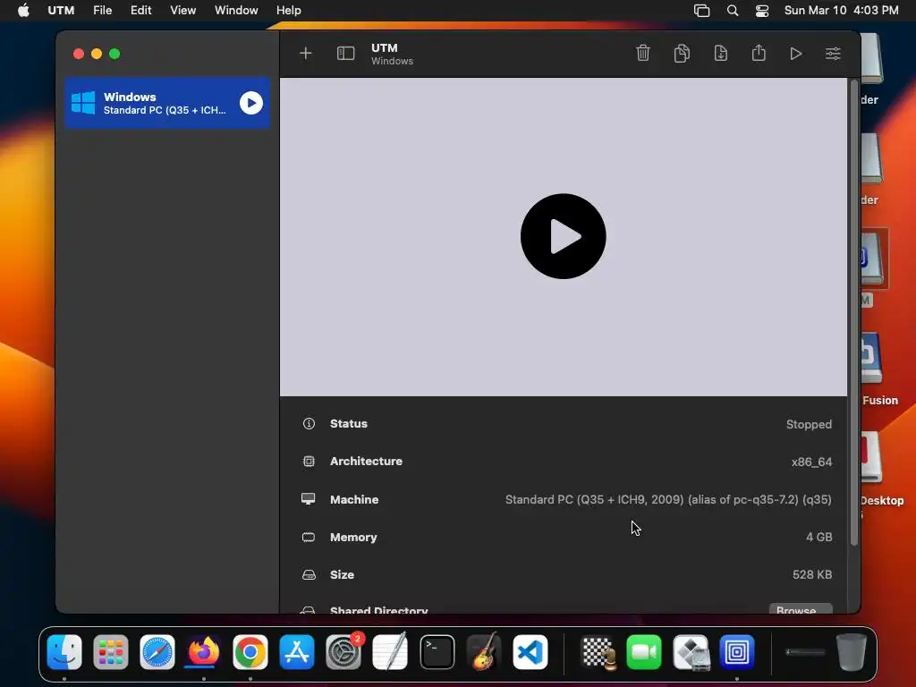Image resolution: width=916 pixels, height=687 pixels.
Task: Clone the VM using the duplicate icon
Action: [x=682, y=53]
